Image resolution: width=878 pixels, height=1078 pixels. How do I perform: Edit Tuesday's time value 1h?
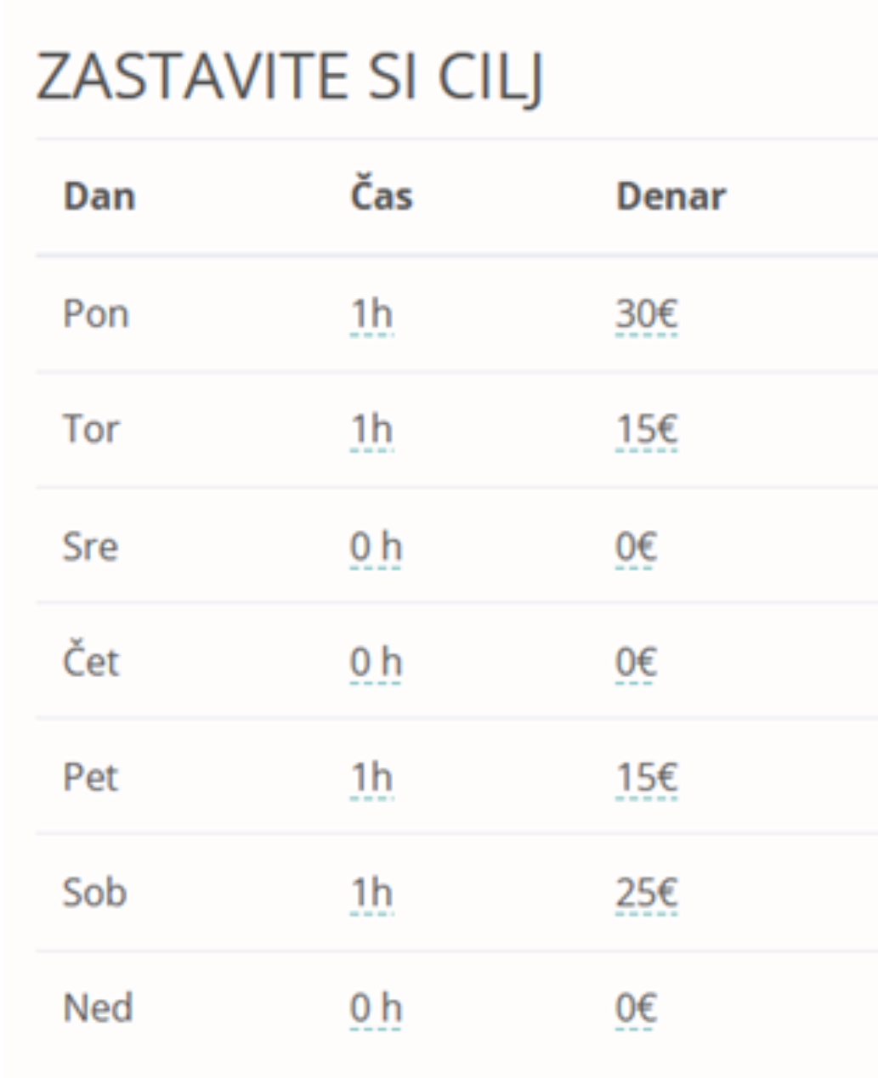(371, 430)
